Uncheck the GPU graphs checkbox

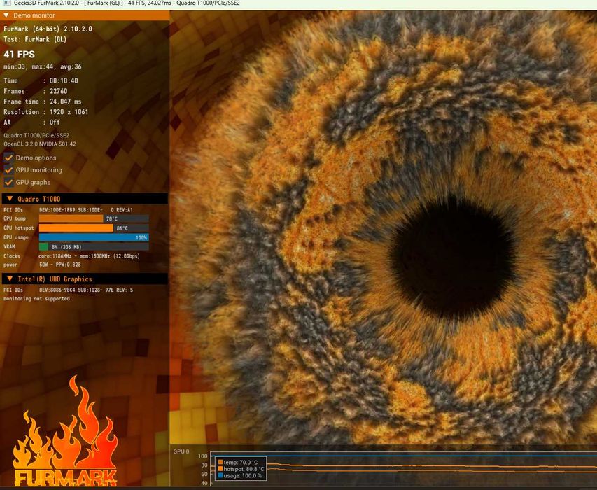coord(9,182)
